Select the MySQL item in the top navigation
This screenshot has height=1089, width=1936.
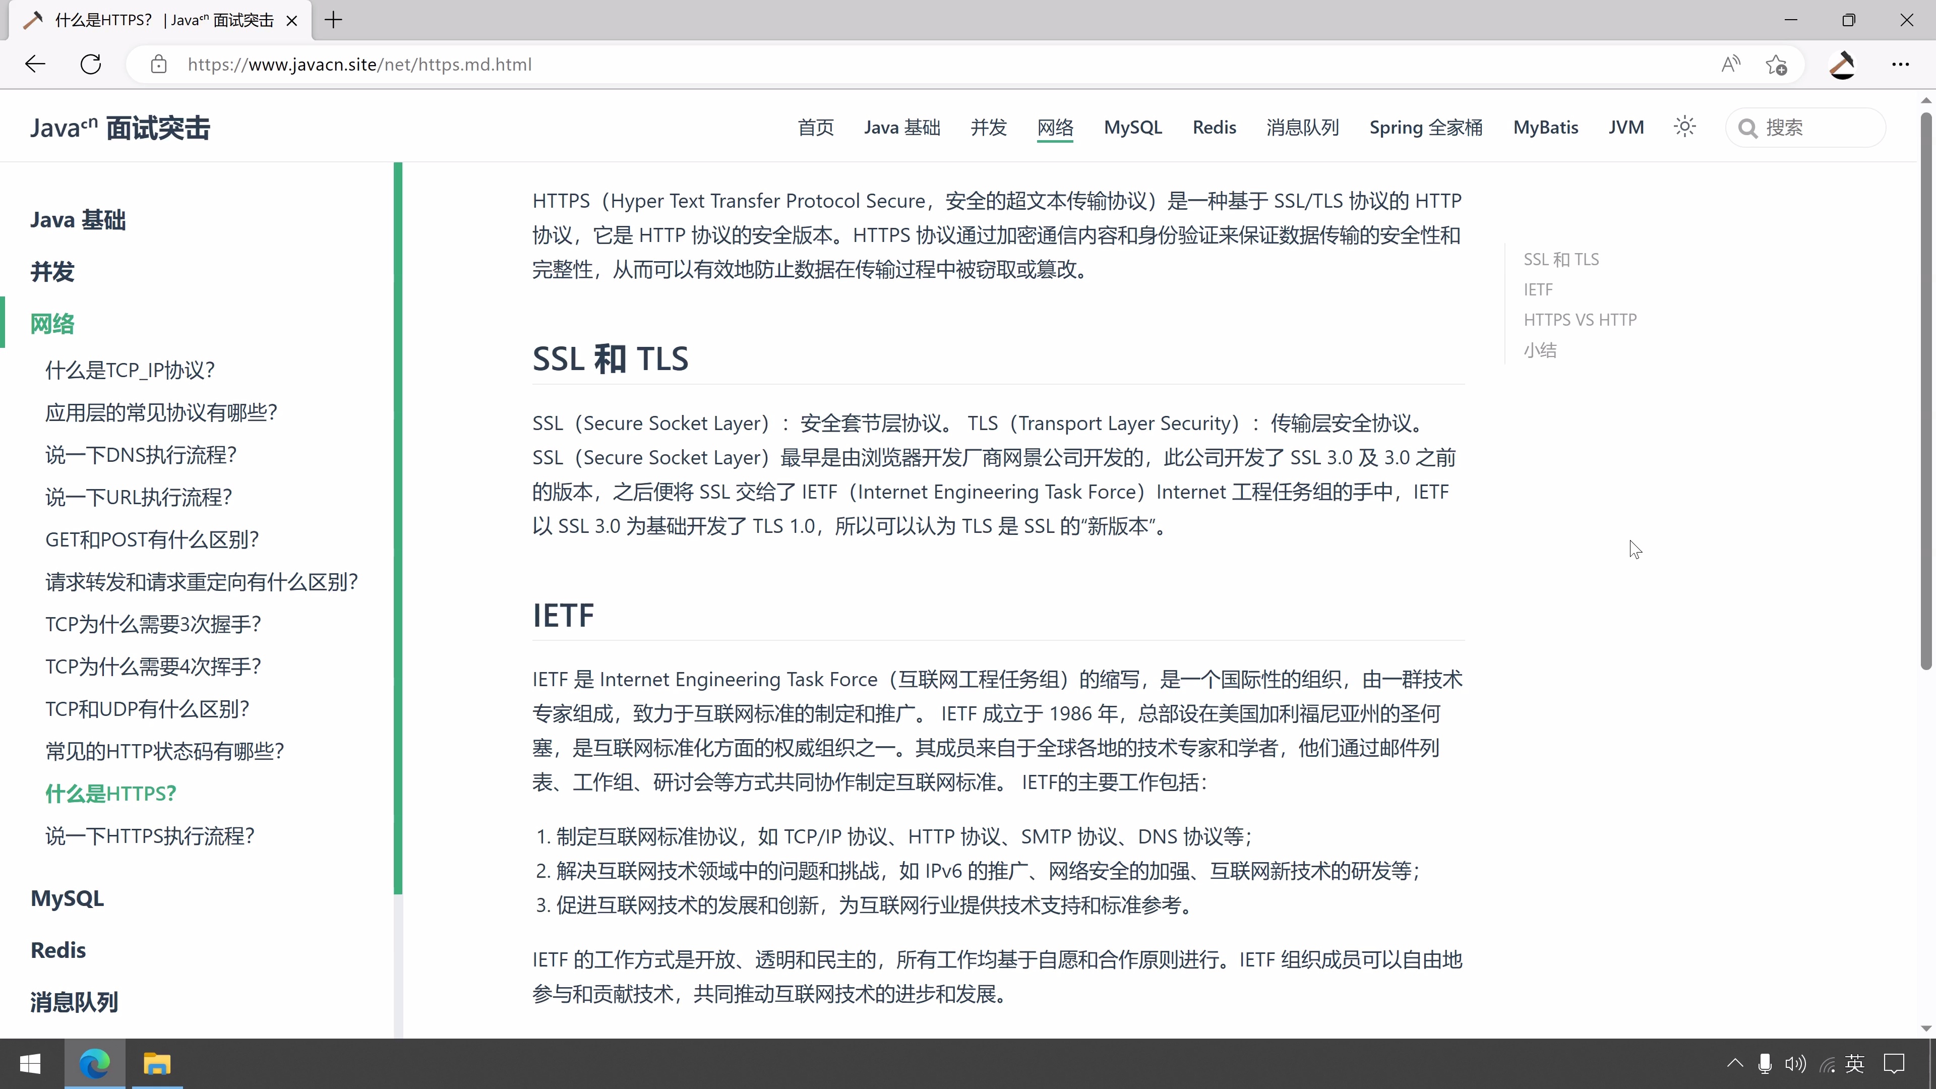1132,127
